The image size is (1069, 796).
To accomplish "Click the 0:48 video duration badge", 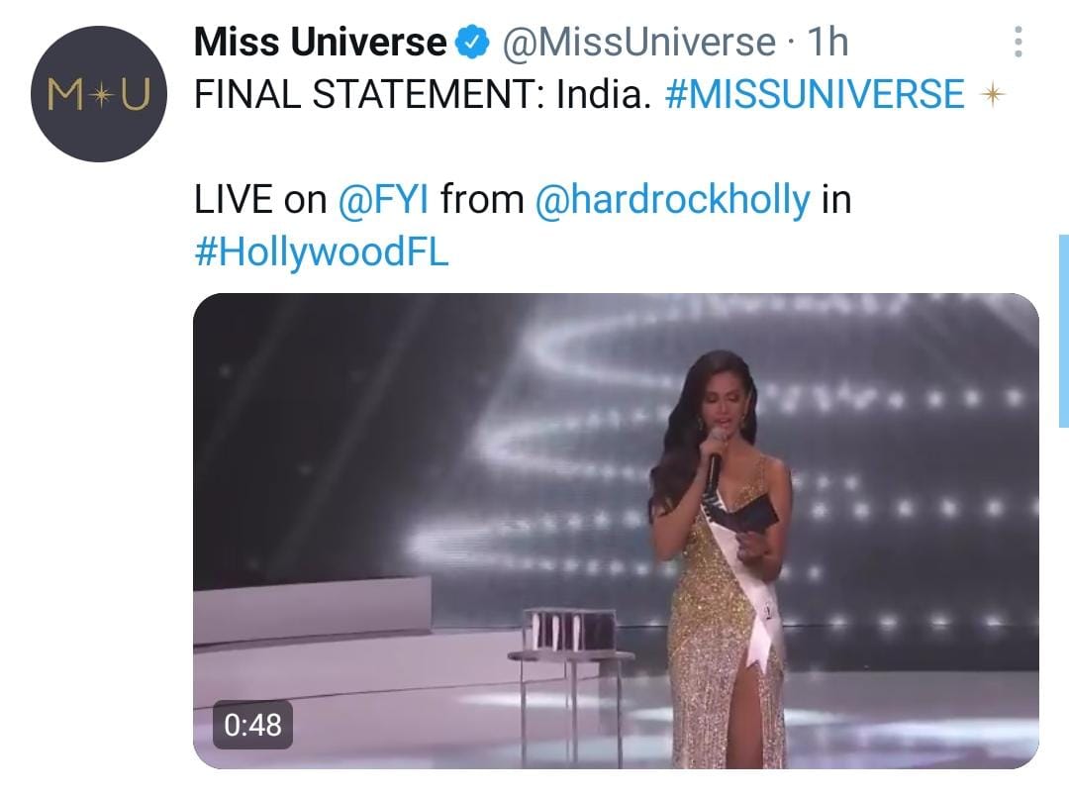I will [253, 725].
